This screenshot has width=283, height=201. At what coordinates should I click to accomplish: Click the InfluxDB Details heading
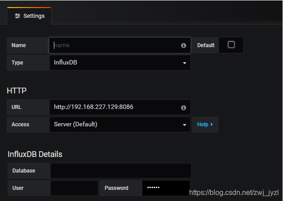(35, 154)
